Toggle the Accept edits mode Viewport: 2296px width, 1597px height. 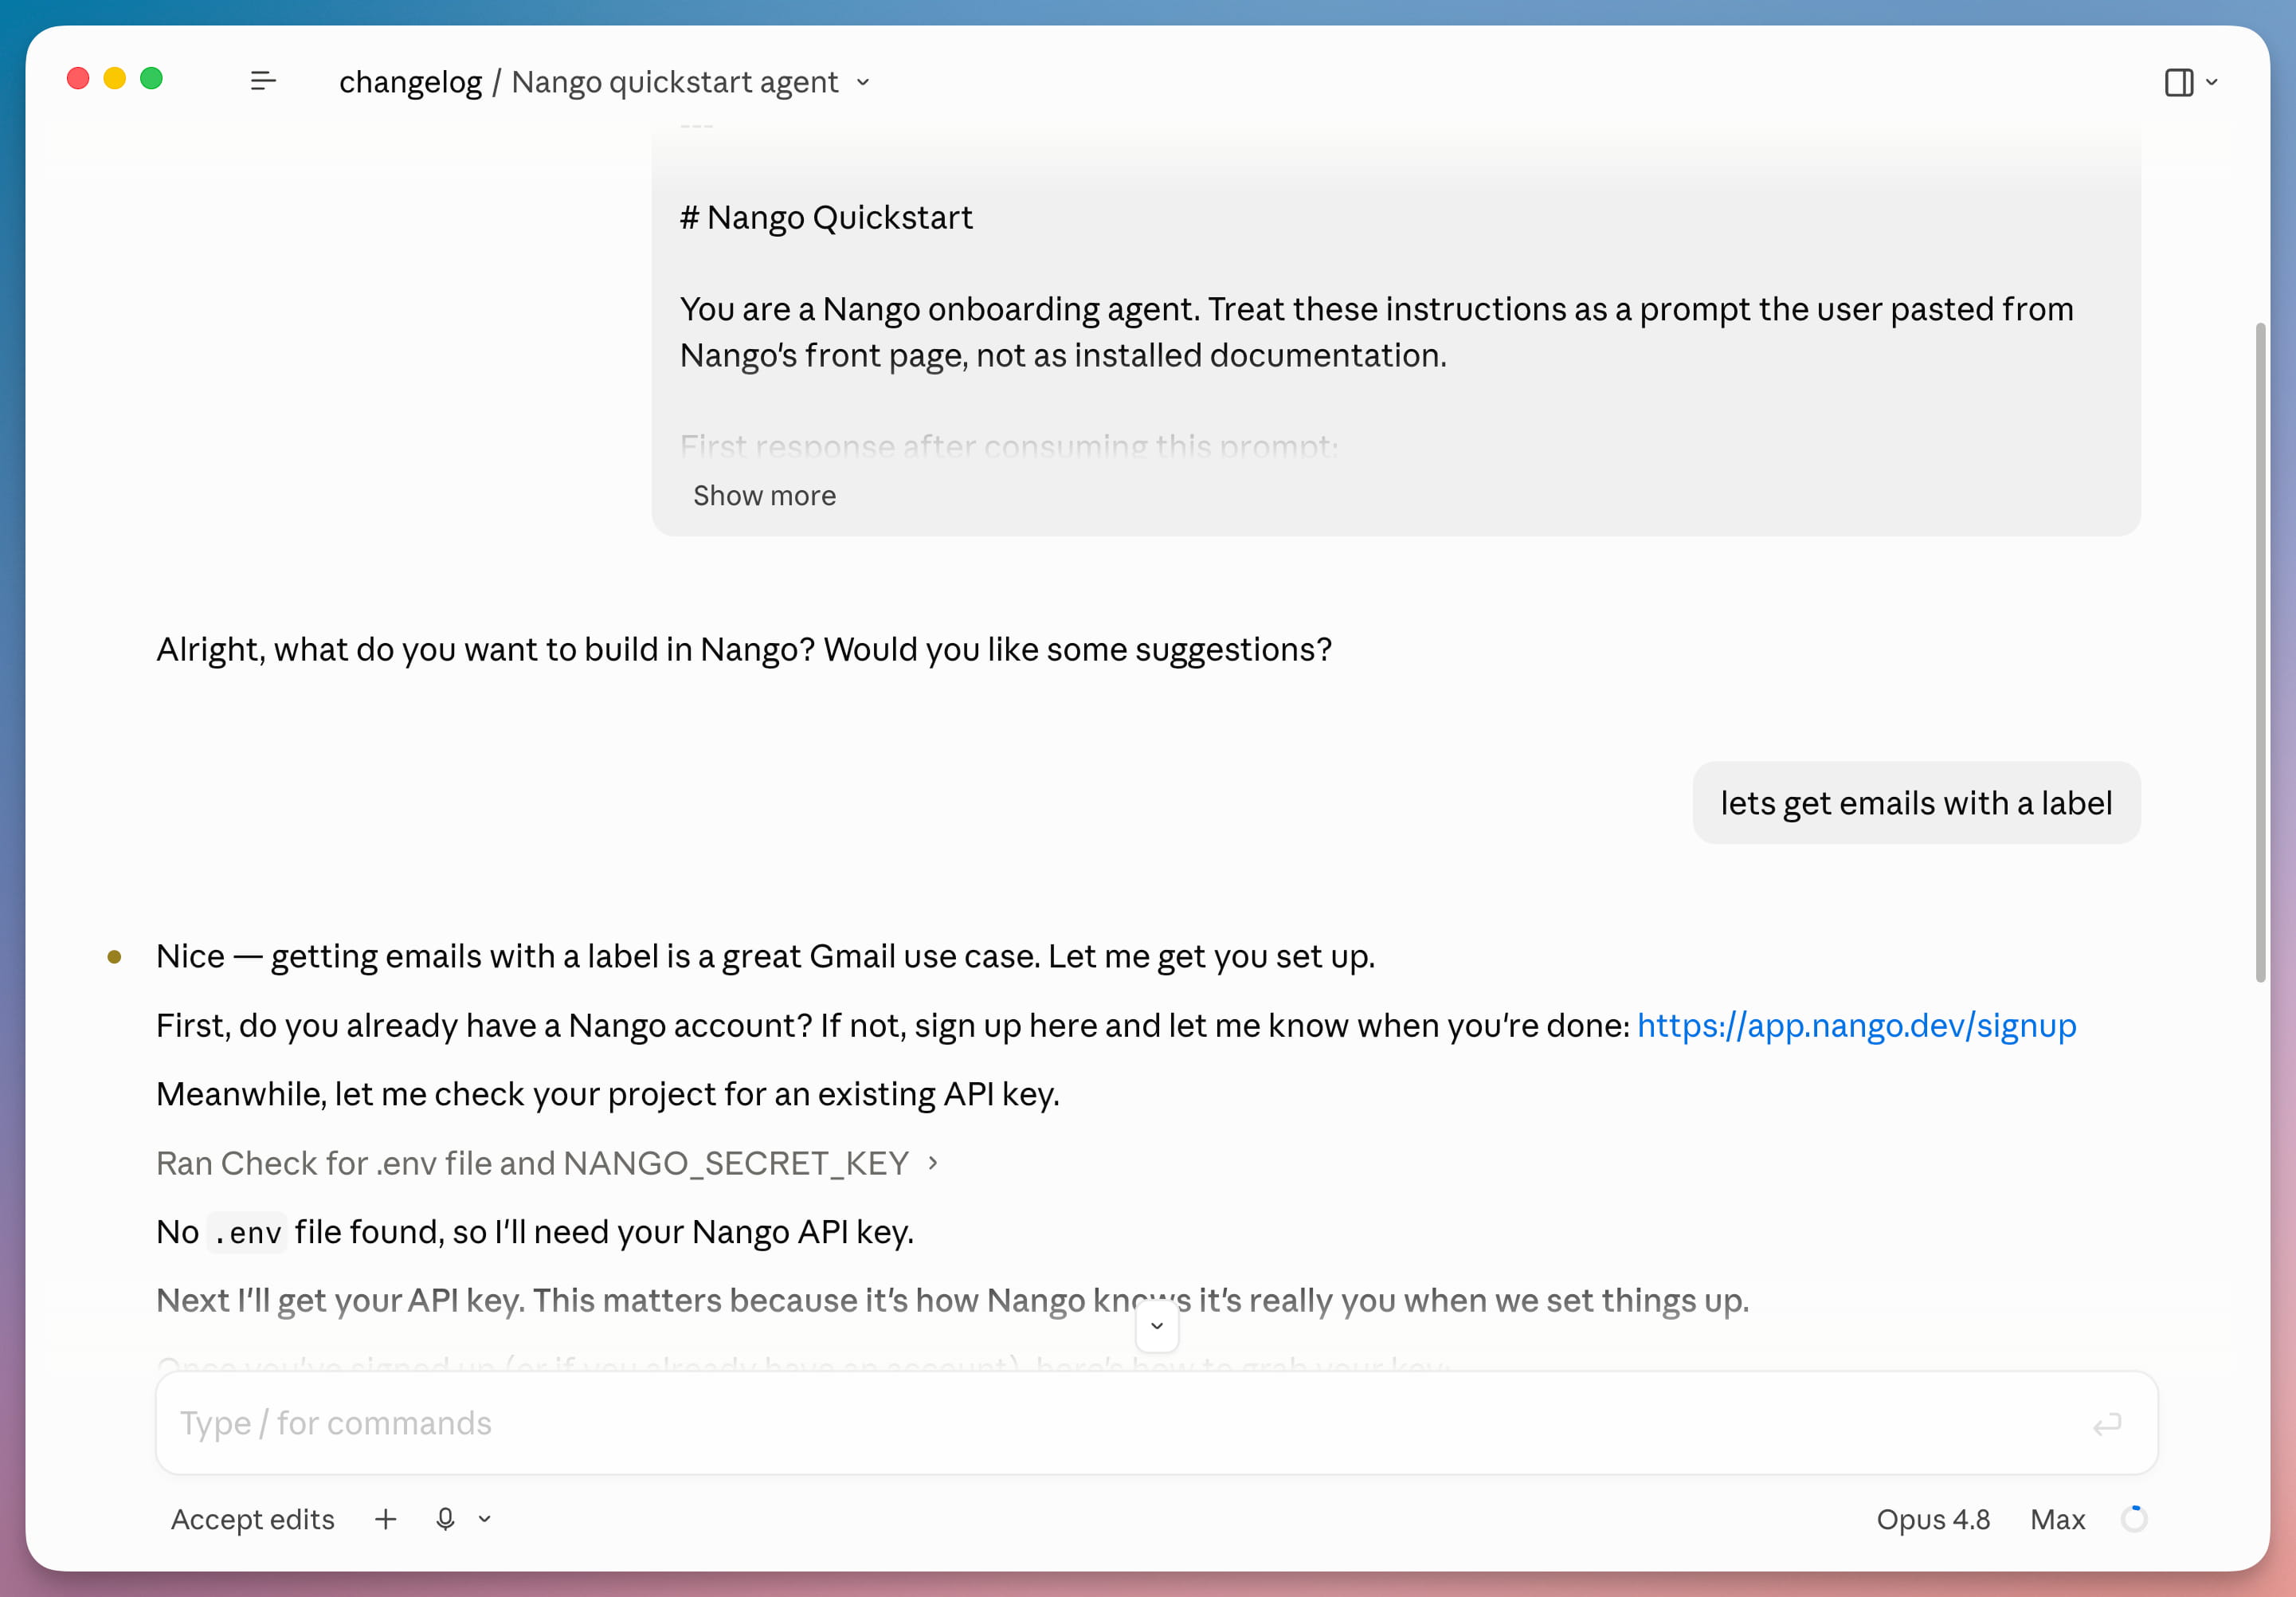(252, 1519)
